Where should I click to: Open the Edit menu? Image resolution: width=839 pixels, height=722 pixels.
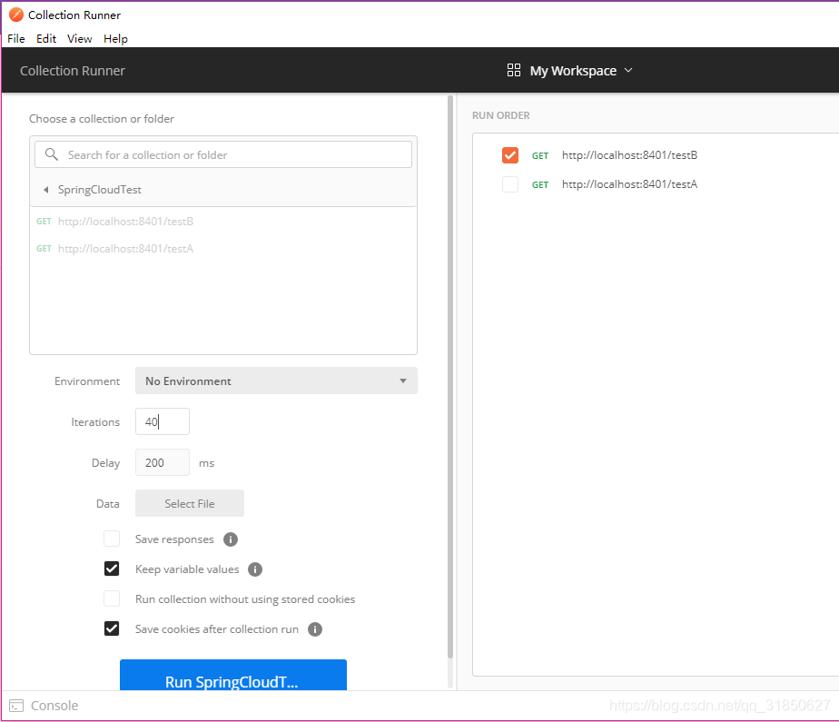pos(46,38)
